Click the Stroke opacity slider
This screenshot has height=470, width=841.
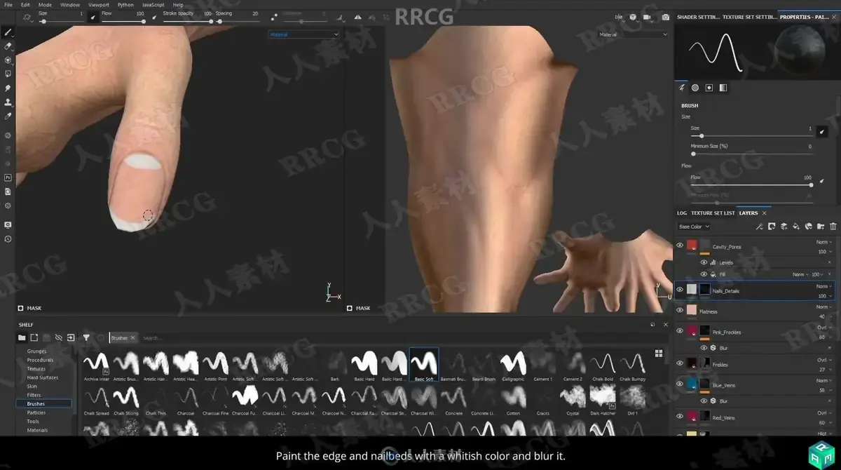pyautogui.click(x=186, y=21)
